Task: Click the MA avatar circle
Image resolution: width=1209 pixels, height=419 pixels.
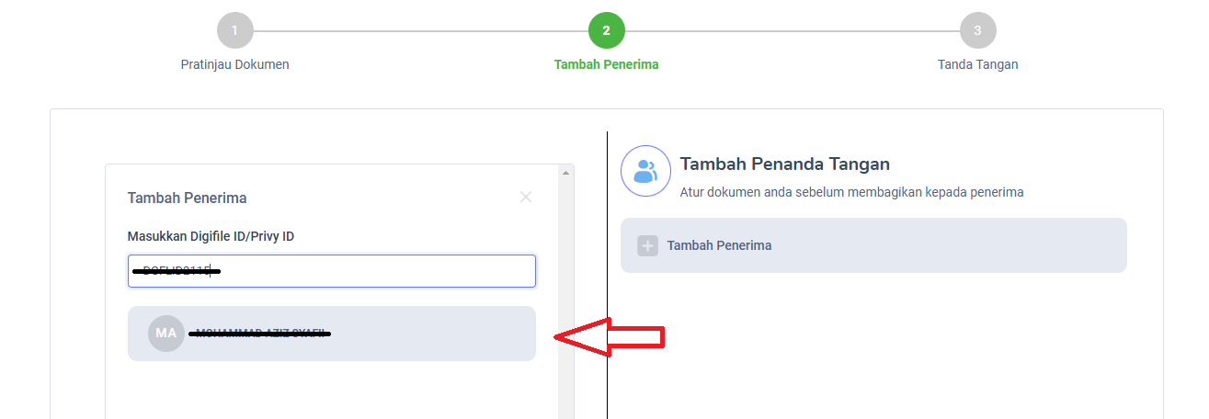Action: pos(165,333)
